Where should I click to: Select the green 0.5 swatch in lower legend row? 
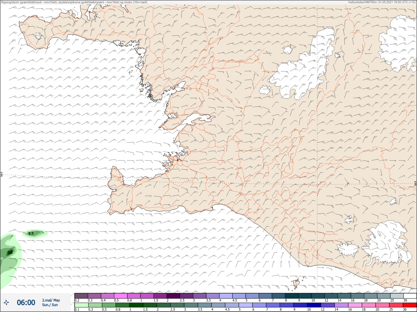tap(109, 305)
